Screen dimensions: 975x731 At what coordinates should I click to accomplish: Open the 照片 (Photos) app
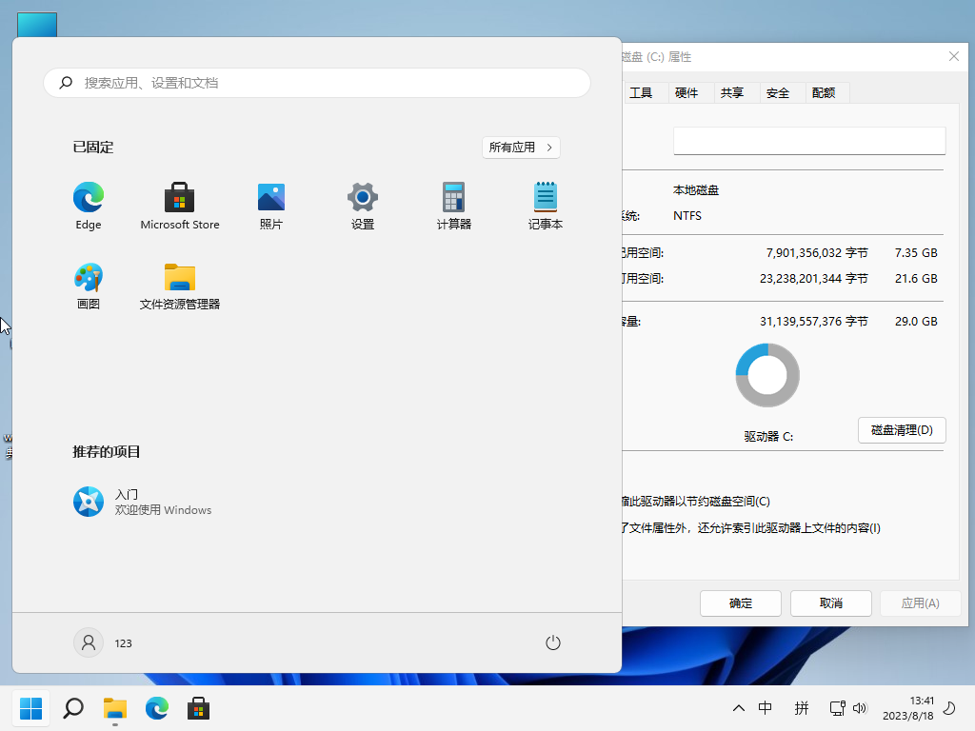coord(271,206)
